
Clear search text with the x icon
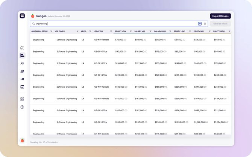[x=205, y=24]
